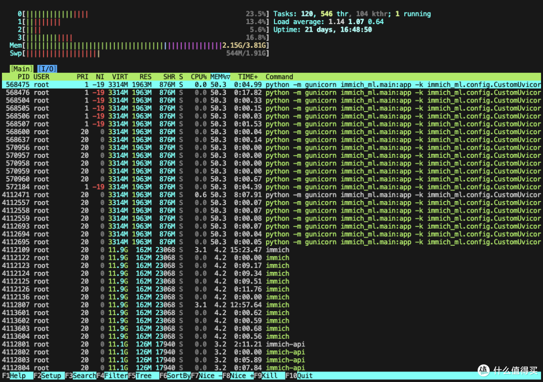Click 2.15G/3.81G memory value
This screenshot has height=382, width=543.
tap(244, 45)
